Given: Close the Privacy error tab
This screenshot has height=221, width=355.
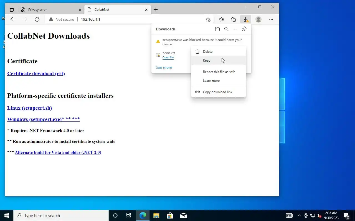Looking at the screenshot, I should [x=80, y=10].
